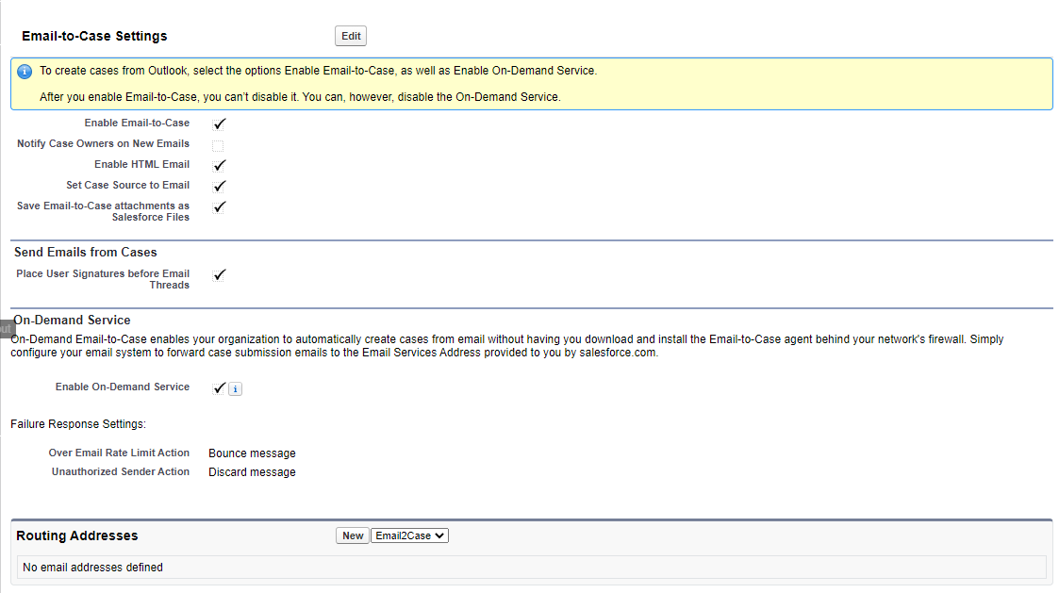Toggle Set Case Source to Email off

(219, 185)
